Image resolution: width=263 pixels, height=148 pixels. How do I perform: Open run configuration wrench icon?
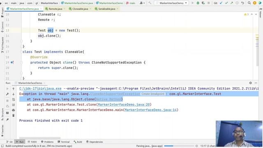point(7,94)
